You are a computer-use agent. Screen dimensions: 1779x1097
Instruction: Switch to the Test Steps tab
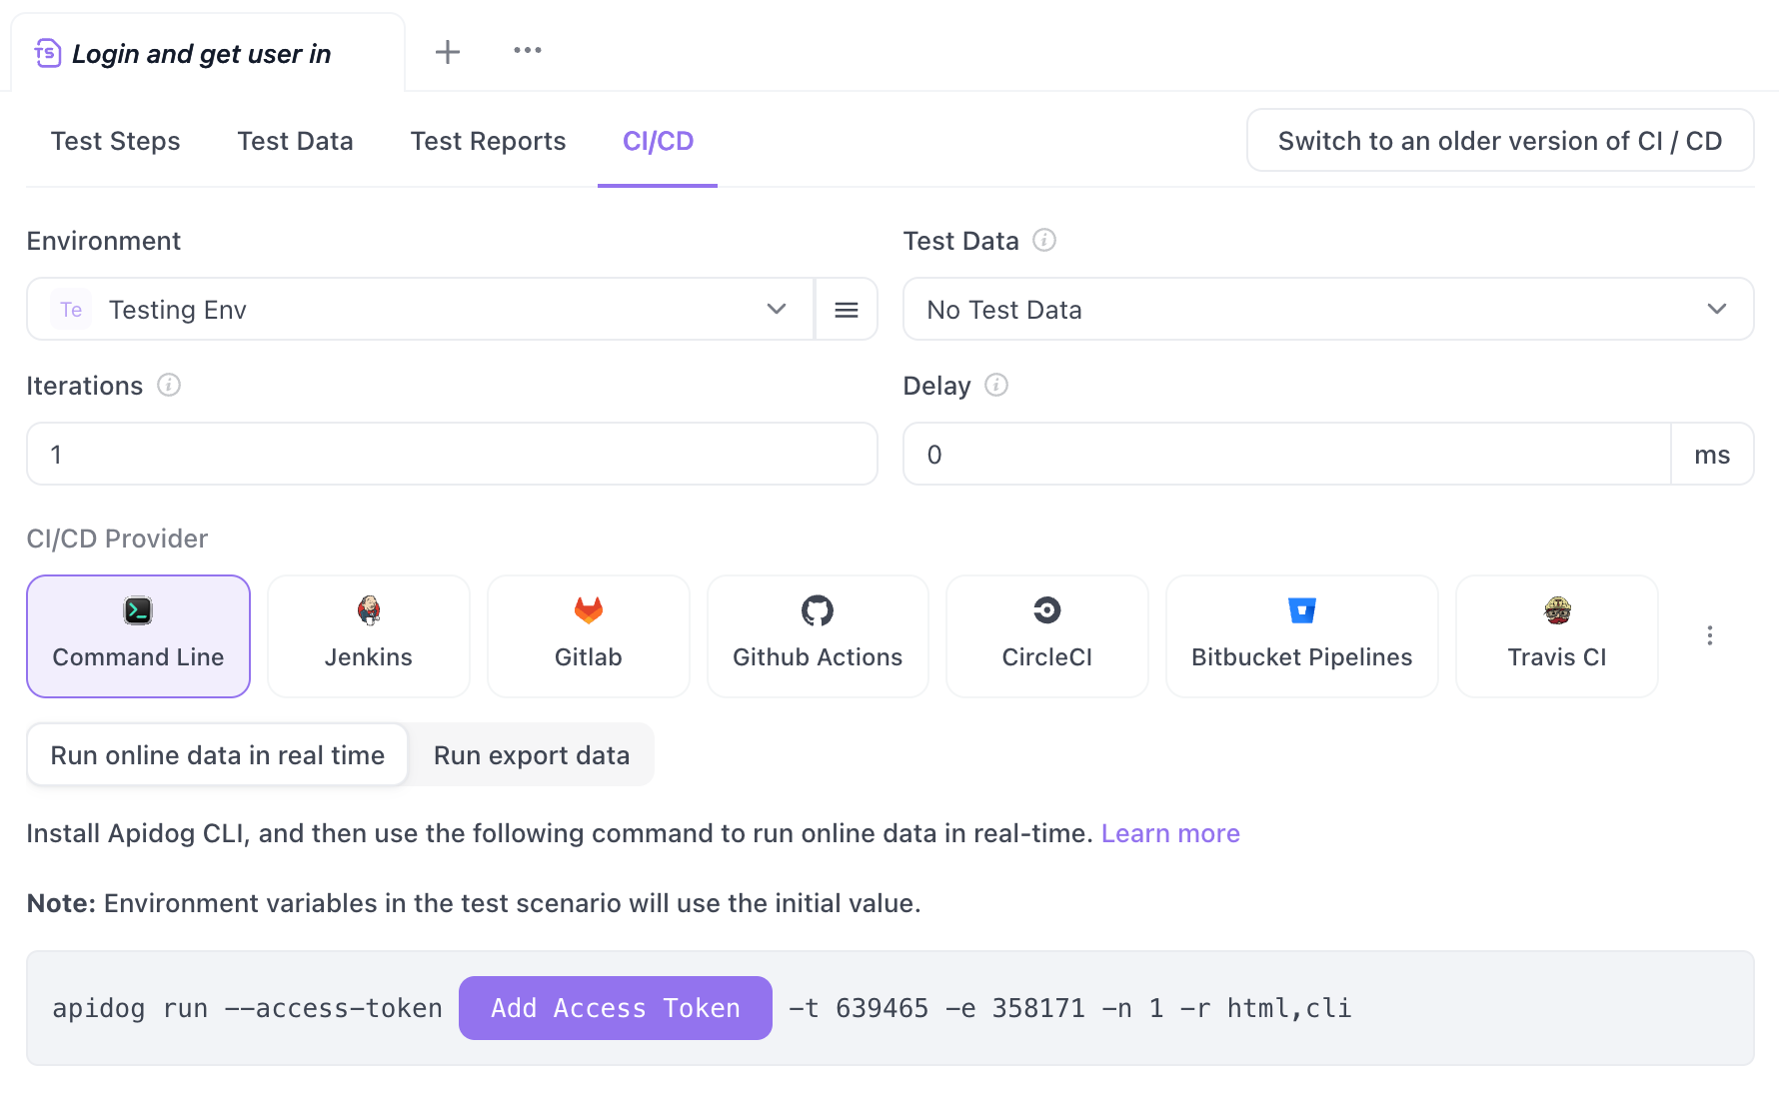(x=116, y=141)
